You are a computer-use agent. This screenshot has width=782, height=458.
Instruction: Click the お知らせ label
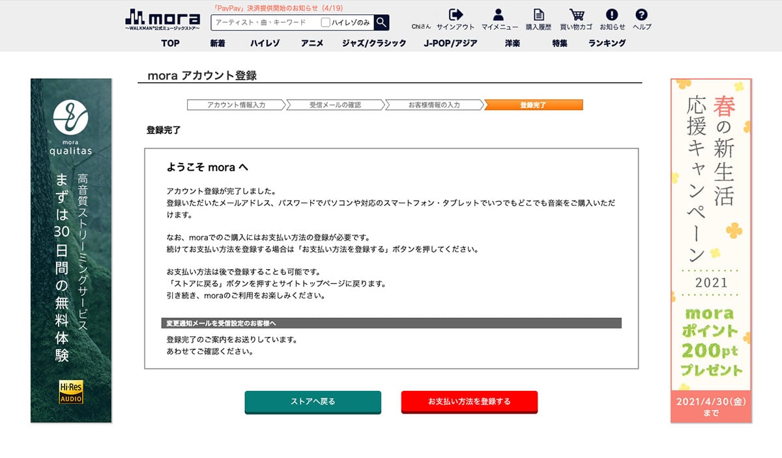612,27
